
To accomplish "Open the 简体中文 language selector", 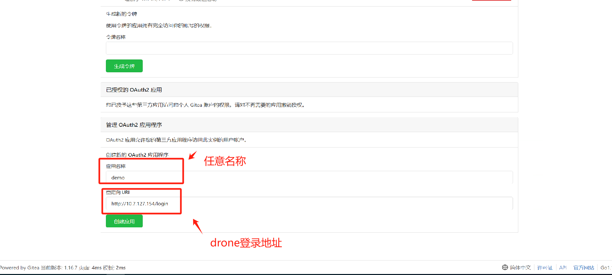I will point(520,267).
